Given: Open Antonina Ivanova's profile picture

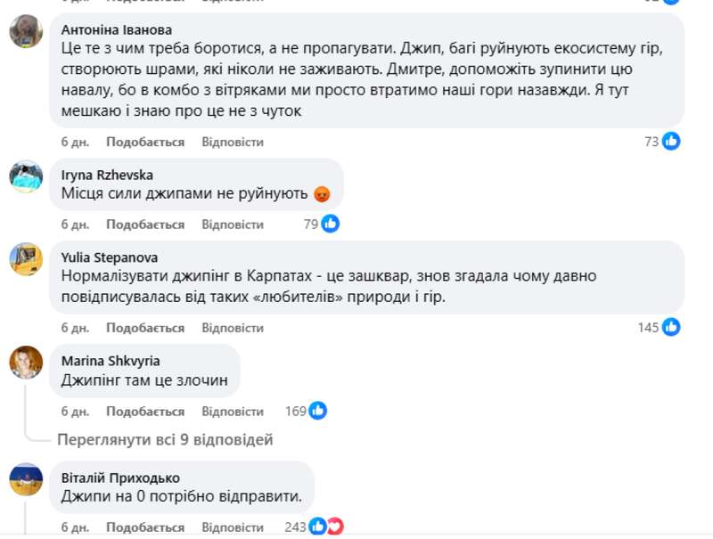Looking at the screenshot, I should pos(24,32).
